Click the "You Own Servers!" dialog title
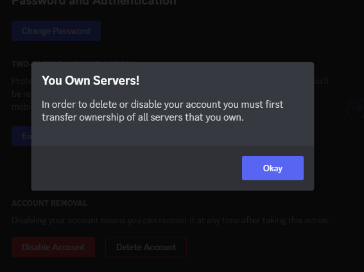This screenshot has width=364, height=272. tap(91, 80)
